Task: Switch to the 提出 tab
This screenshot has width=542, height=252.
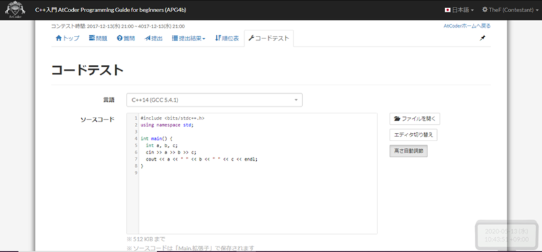Action: 154,39
